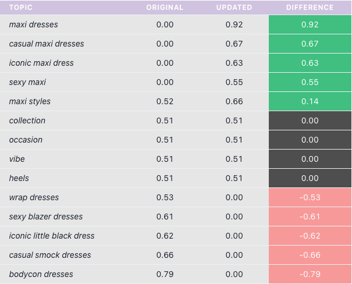Click the TOPIC column header
Viewport: 352px width, 284px height.
pos(20,8)
